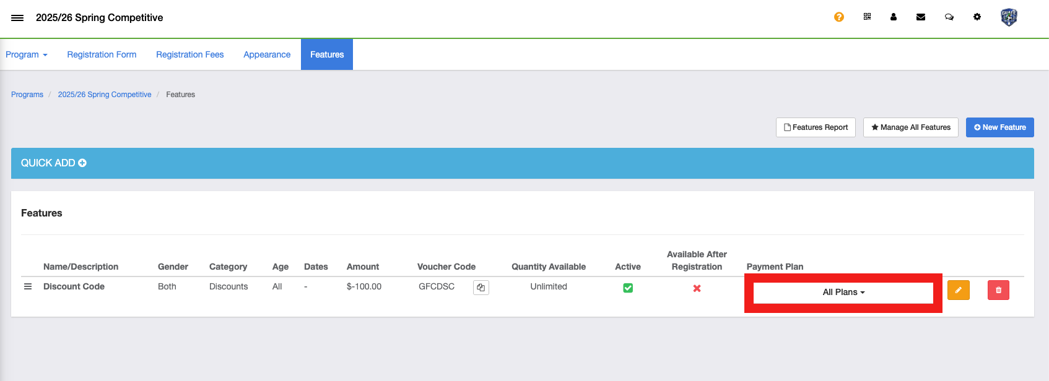Open the chat bubbles icon
The height and width of the screenshot is (381, 1049).
[949, 17]
